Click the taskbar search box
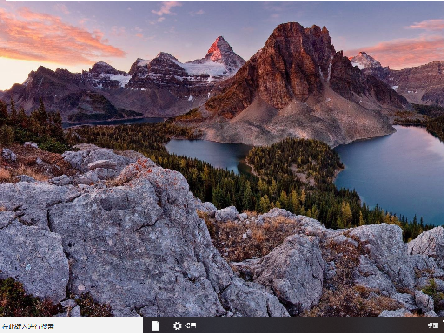Image resolution: width=444 pixels, height=333 pixels. point(71,326)
